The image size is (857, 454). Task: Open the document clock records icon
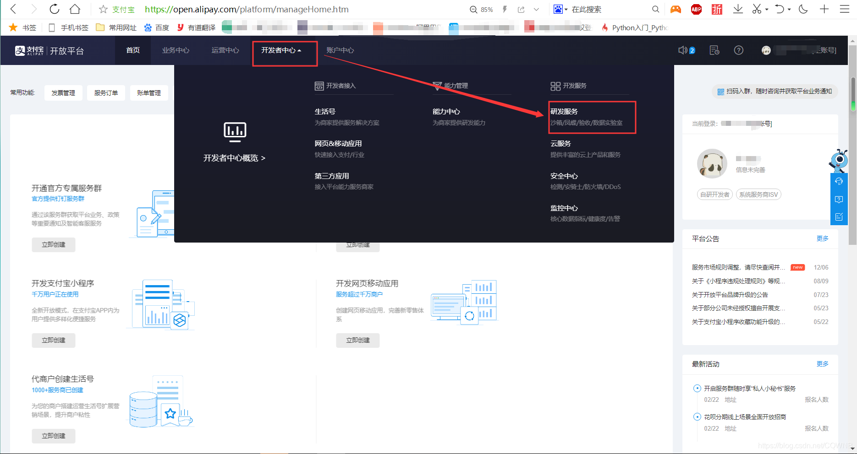tap(714, 50)
